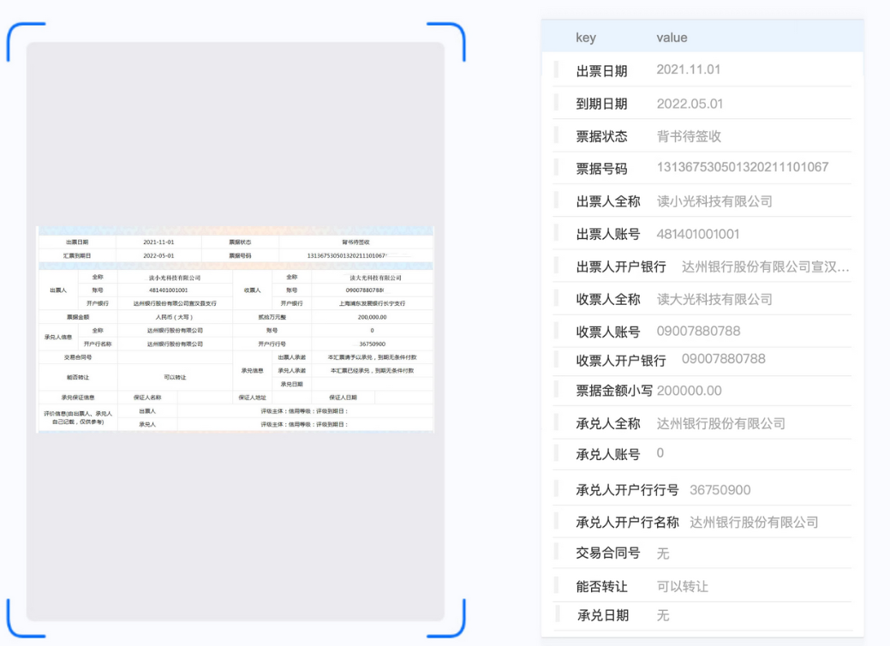Click the 能否转让 key label
The image size is (890, 646).
coord(601,586)
